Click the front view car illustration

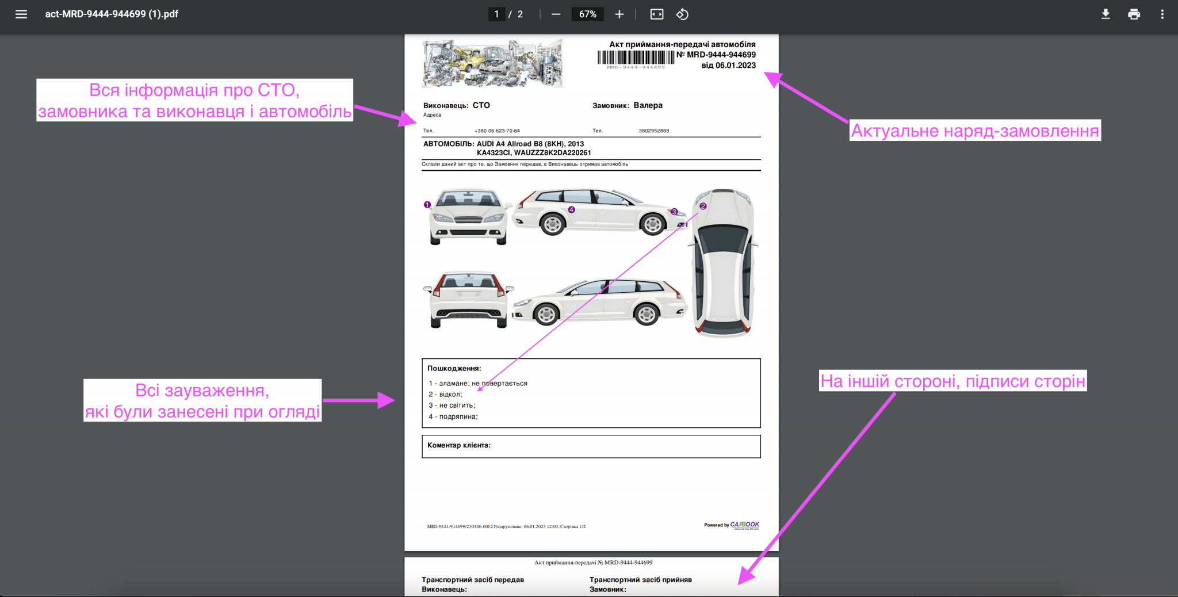pos(470,217)
